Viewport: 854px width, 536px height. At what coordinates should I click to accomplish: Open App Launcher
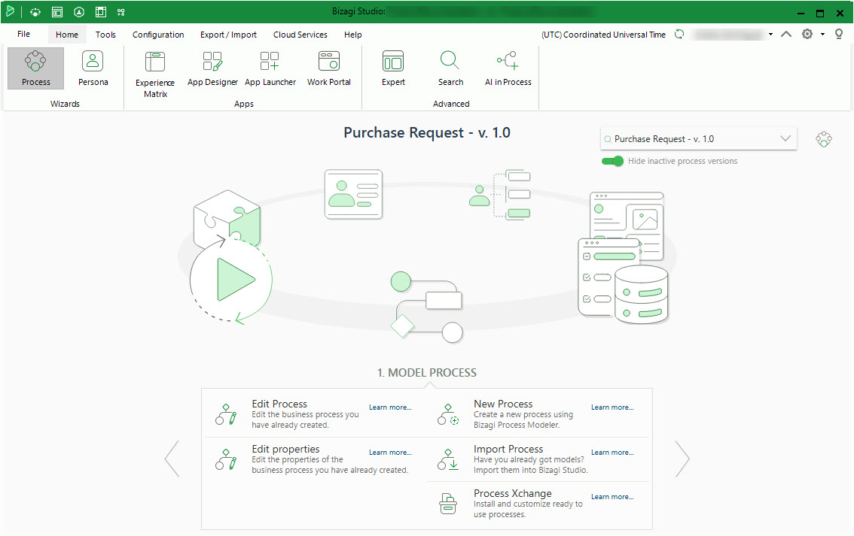pyautogui.click(x=270, y=68)
